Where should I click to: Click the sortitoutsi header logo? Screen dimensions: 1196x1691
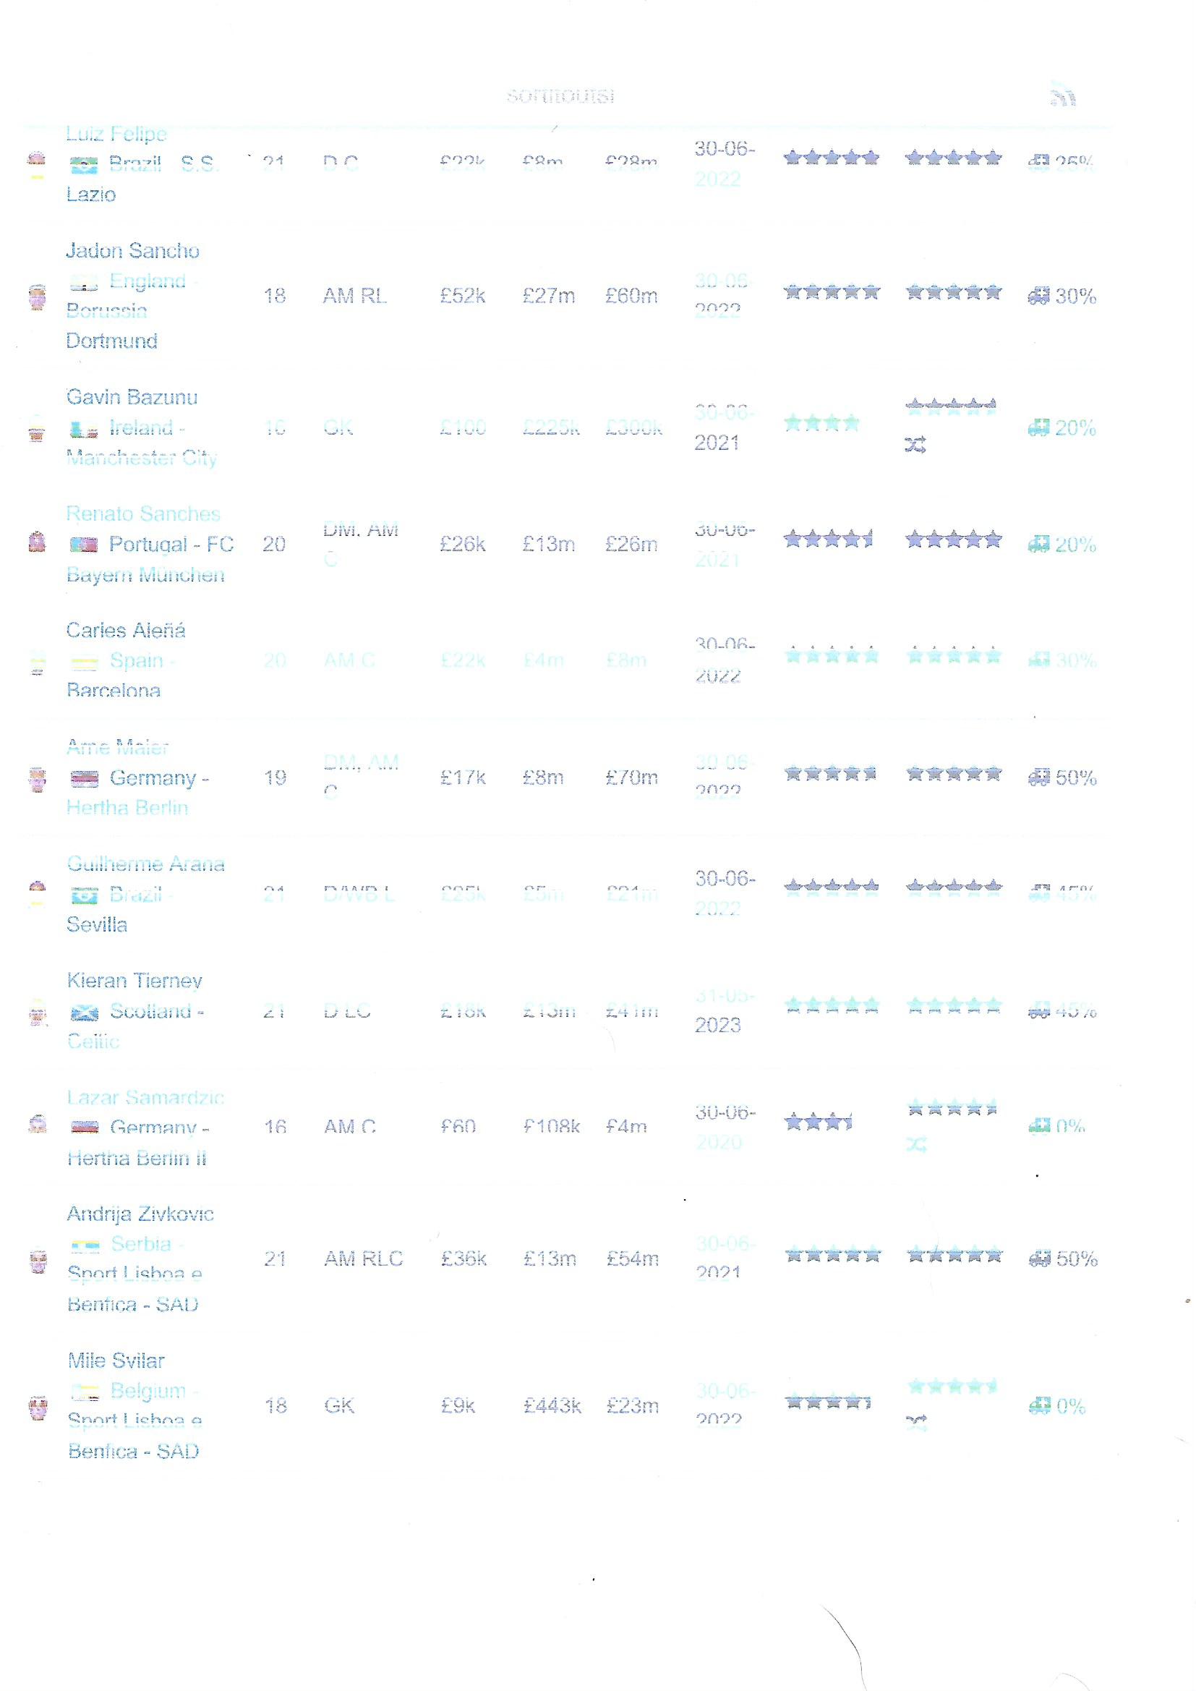(560, 96)
